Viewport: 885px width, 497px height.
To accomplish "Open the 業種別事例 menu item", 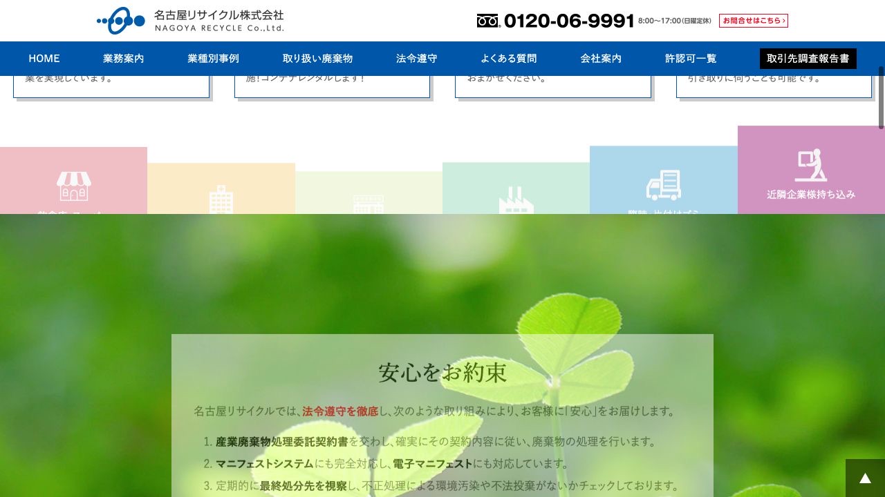I will (x=214, y=59).
